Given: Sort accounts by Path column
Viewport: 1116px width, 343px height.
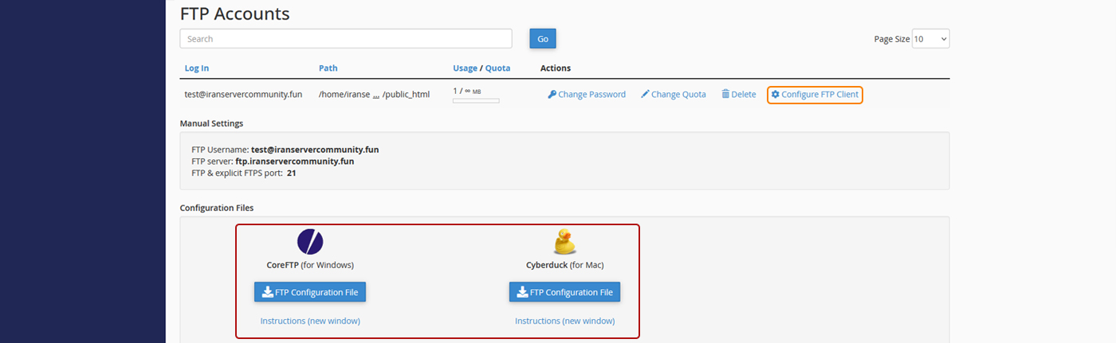Looking at the screenshot, I should click(328, 68).
